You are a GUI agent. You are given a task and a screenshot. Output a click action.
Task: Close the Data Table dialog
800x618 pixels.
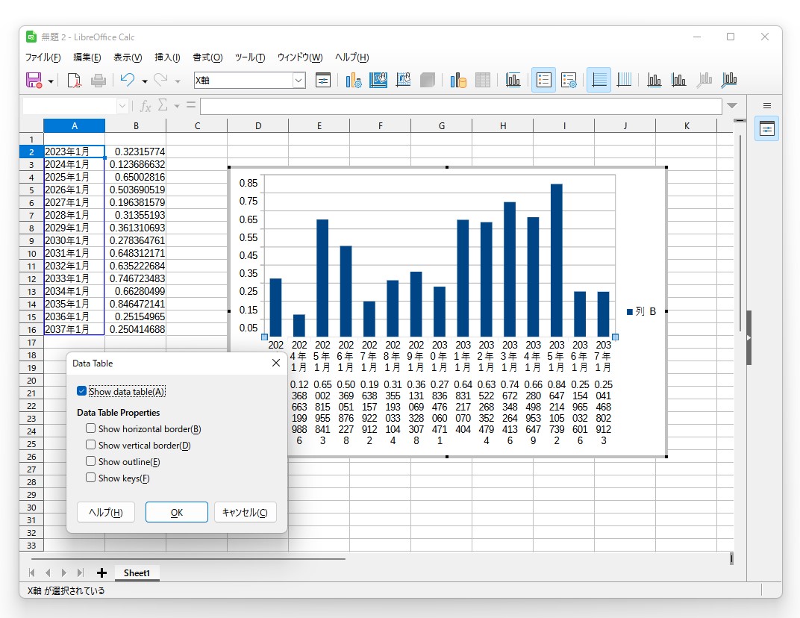(276, 363)
